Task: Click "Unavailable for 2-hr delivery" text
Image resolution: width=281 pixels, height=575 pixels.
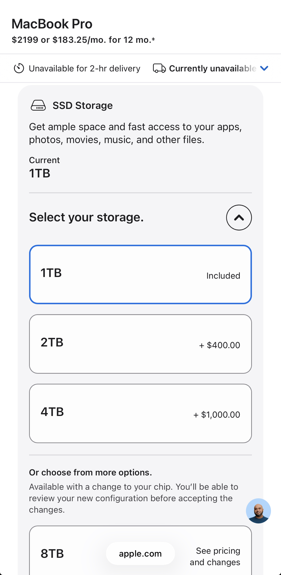Action: [x=84, y=68]
